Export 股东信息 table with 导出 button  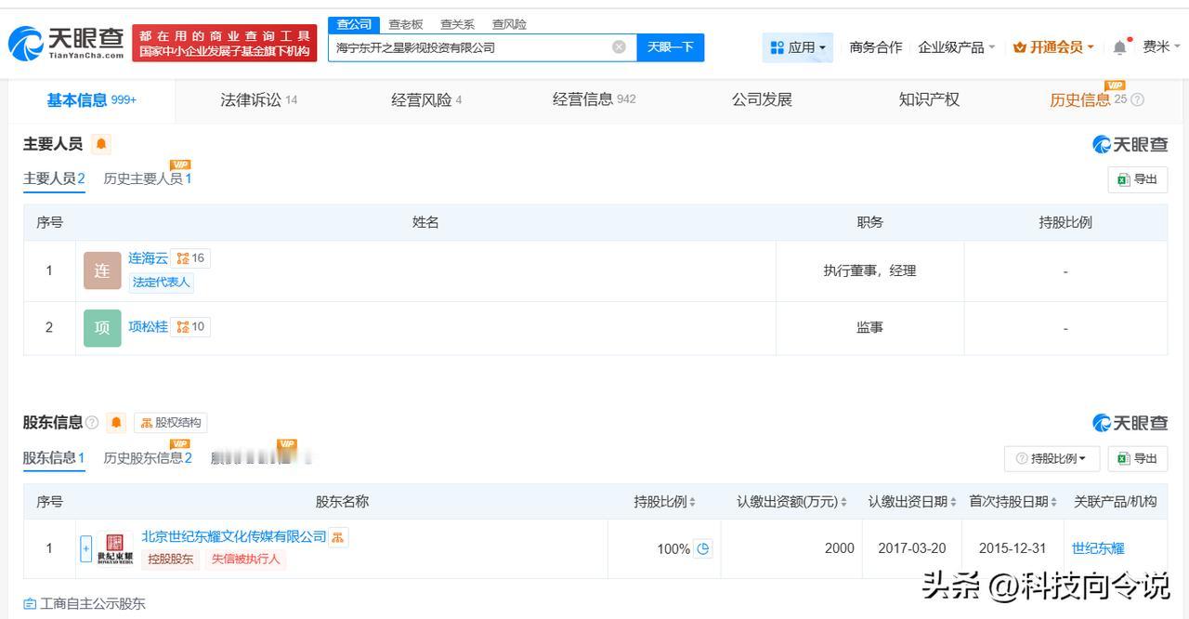tap(1137, 458)
